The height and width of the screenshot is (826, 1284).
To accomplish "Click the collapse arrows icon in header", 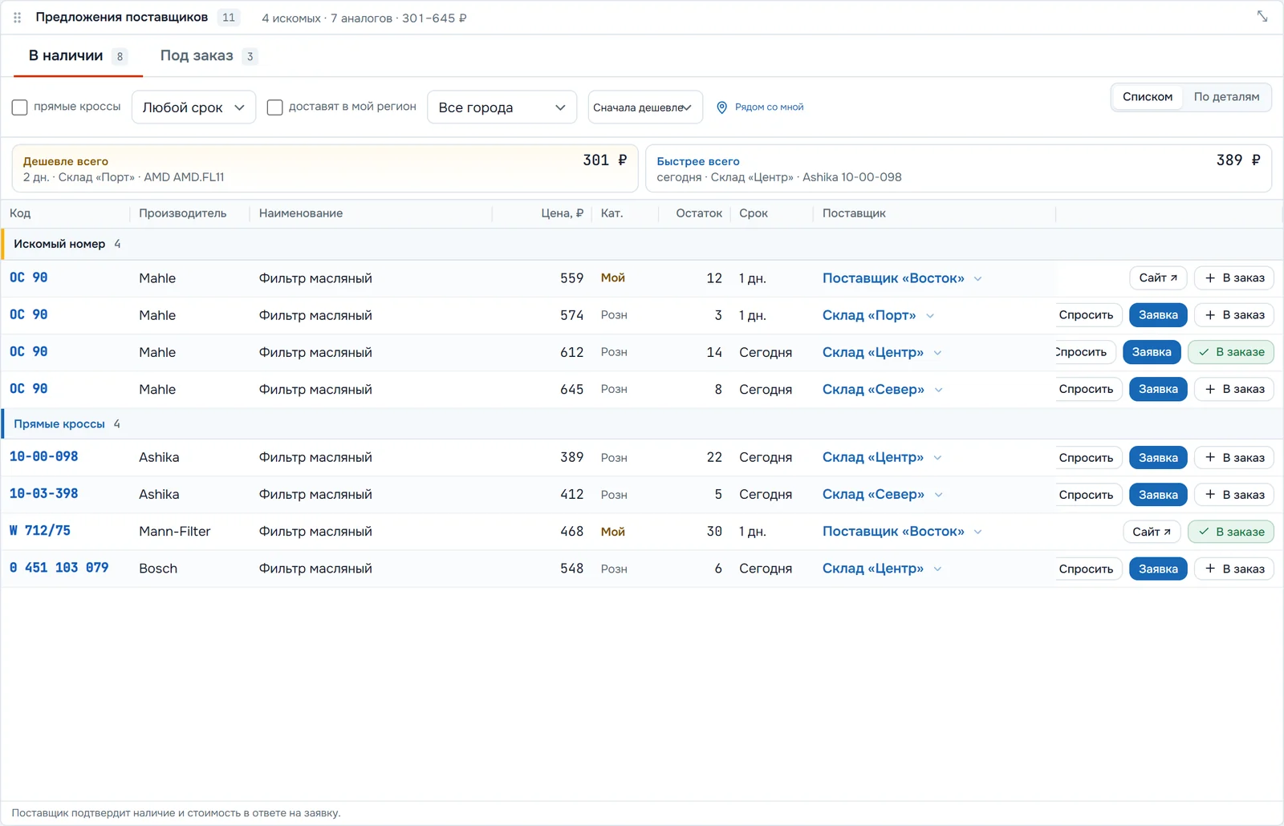I will pyautogui.click(x=1262, y=17).
